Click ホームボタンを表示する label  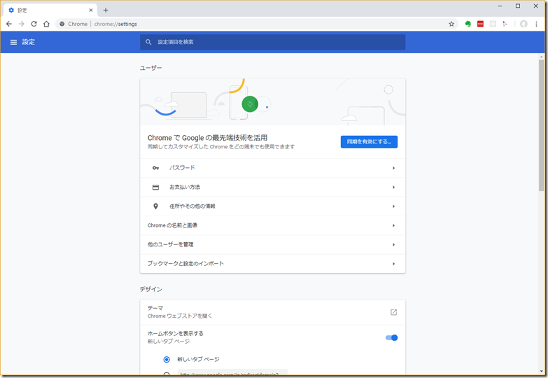coord(176,334)
